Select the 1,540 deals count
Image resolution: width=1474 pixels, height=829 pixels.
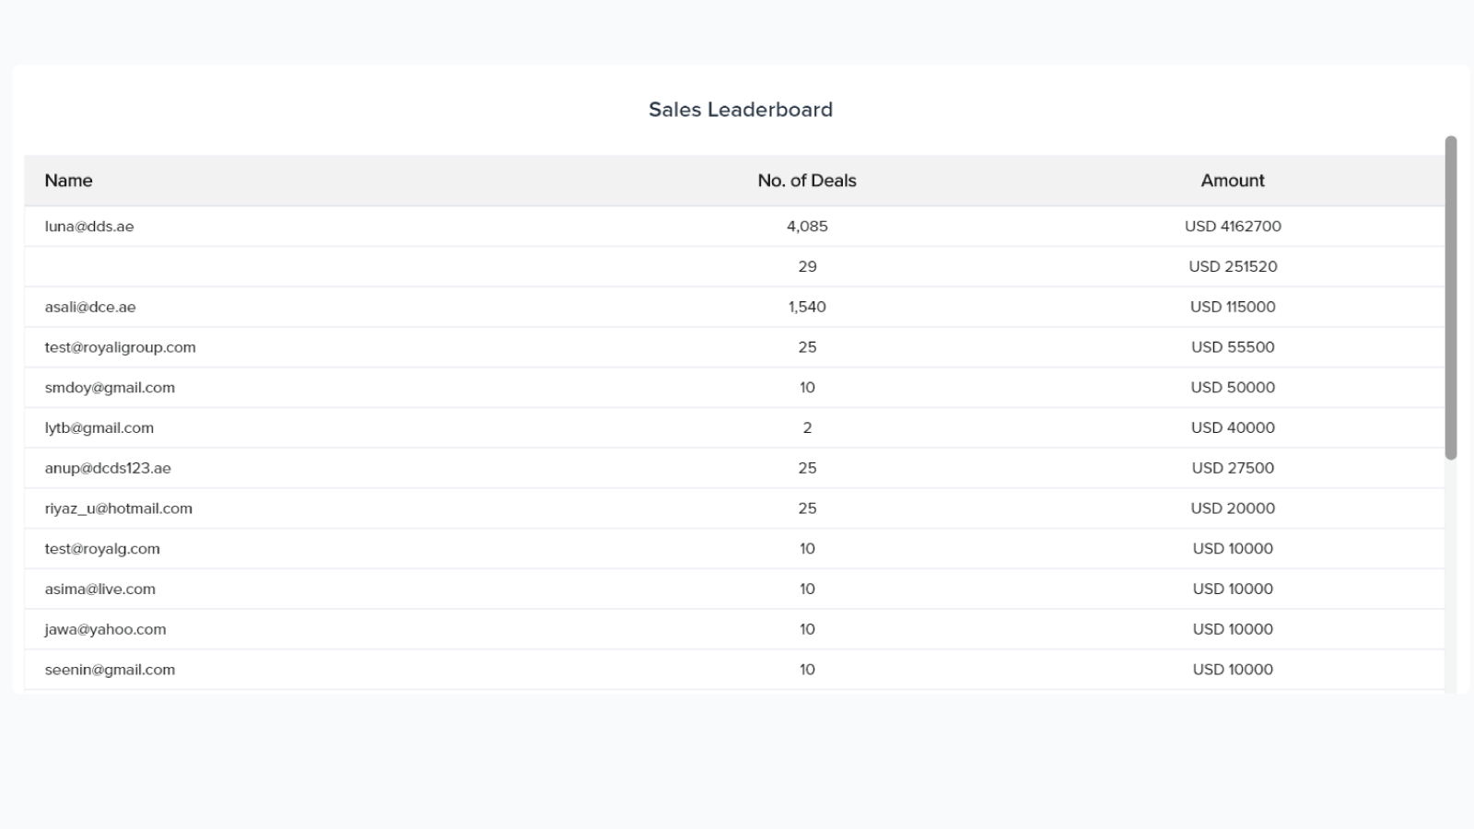[x=806, y=308]
